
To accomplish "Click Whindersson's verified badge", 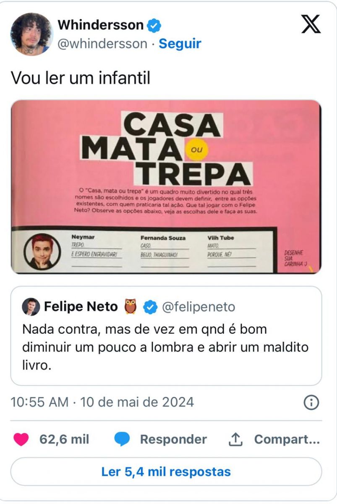I will (154, 26).
